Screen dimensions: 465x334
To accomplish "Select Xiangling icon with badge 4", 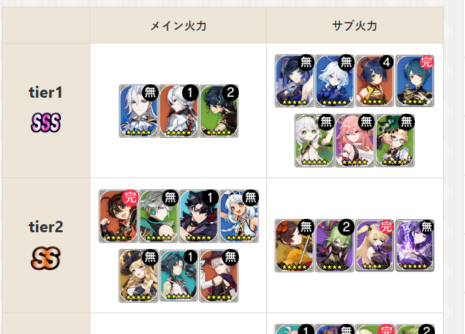I will coord(375,81).
